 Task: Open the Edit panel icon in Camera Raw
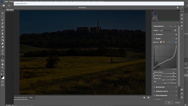coord(182,12)
